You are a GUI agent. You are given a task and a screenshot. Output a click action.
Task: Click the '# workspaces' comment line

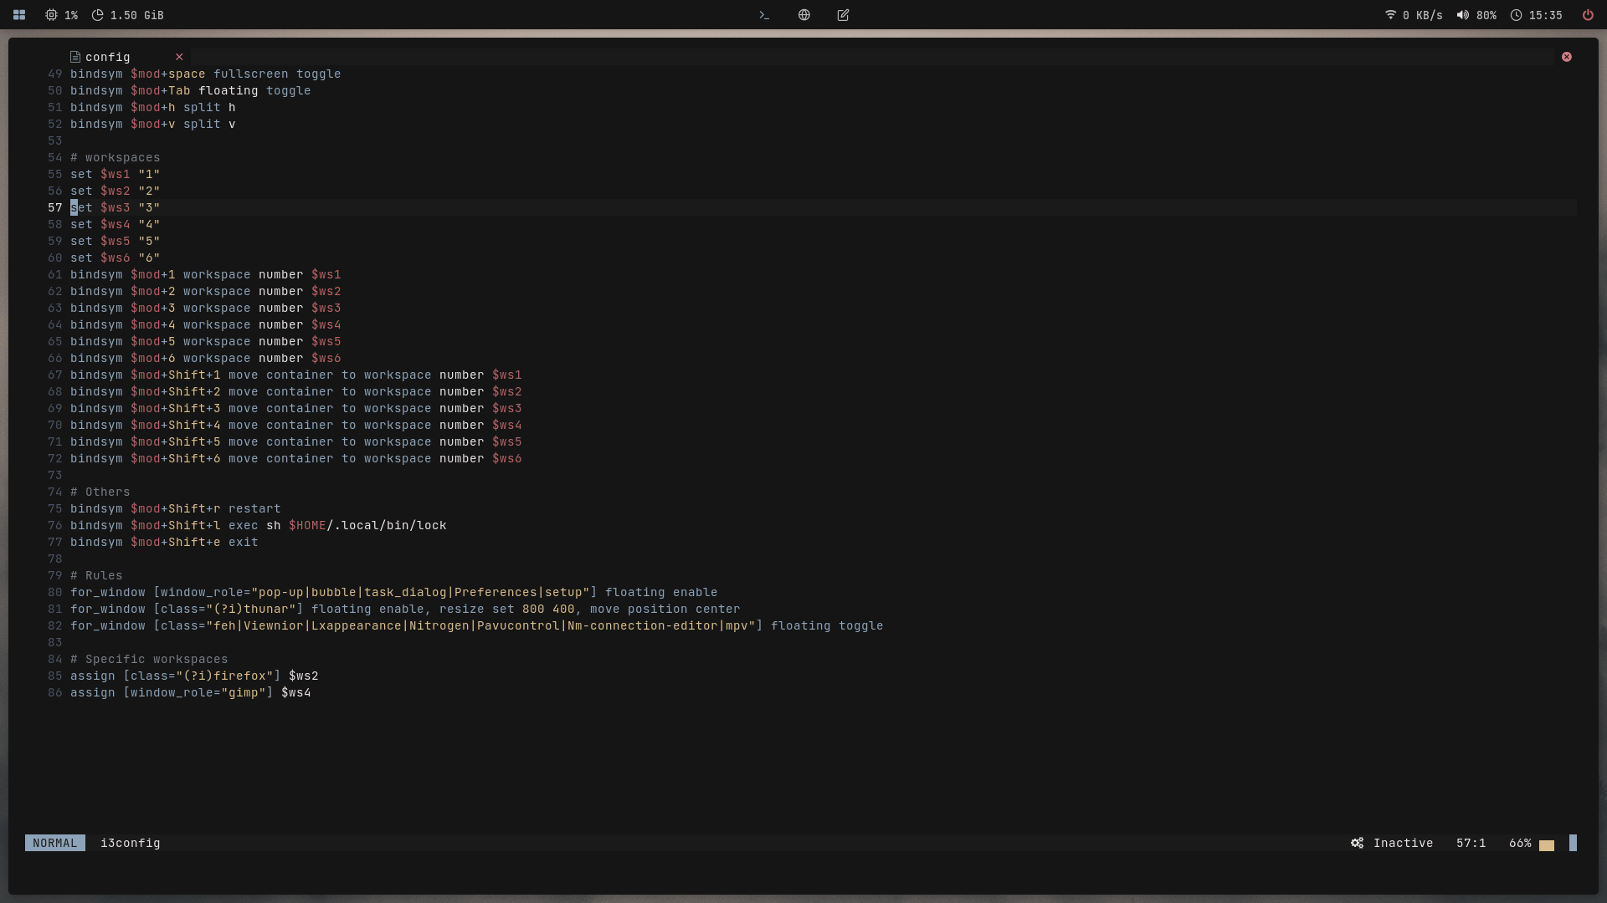point(115,157)
